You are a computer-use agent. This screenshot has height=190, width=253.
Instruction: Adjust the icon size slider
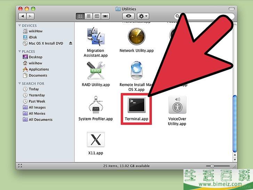click(218, 166)
